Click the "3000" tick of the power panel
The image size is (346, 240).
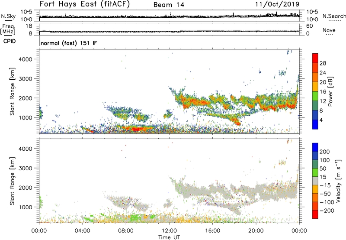tap(25, 79)
